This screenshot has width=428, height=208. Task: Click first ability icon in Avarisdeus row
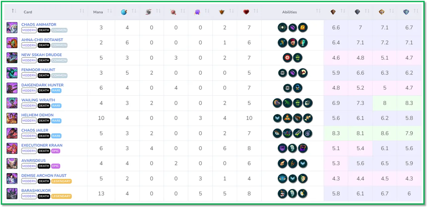tap(283, 164)
